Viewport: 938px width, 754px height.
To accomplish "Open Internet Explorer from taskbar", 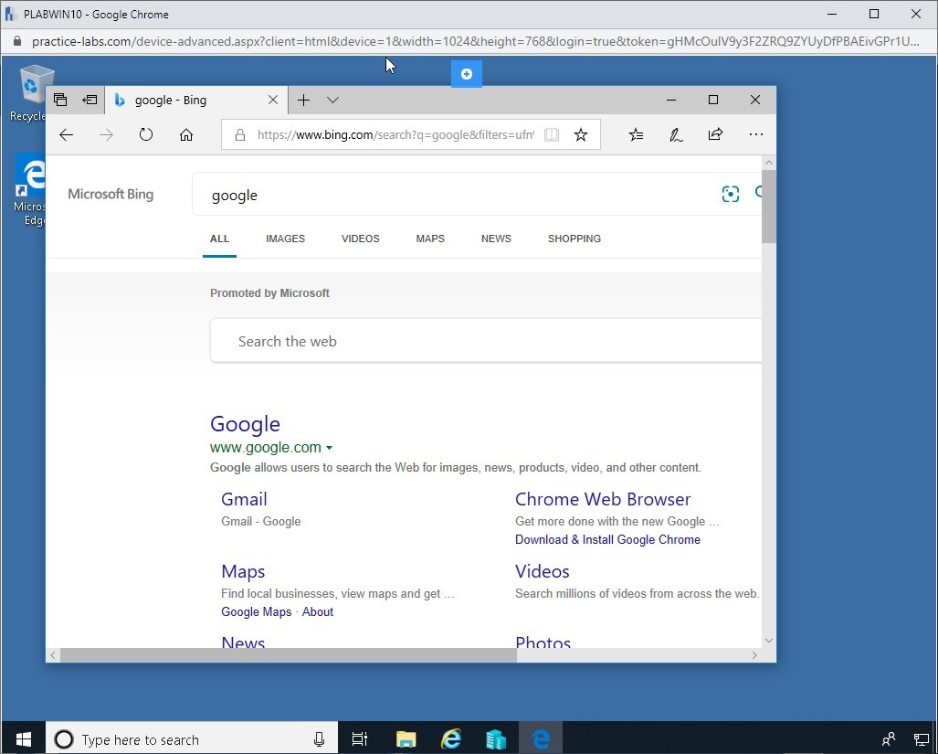I will tap(451, 739).
